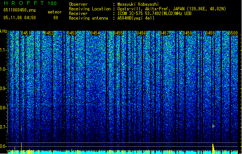Click the 0.6 kHz axis tick label
242x154 pixels.
[3, 146]
